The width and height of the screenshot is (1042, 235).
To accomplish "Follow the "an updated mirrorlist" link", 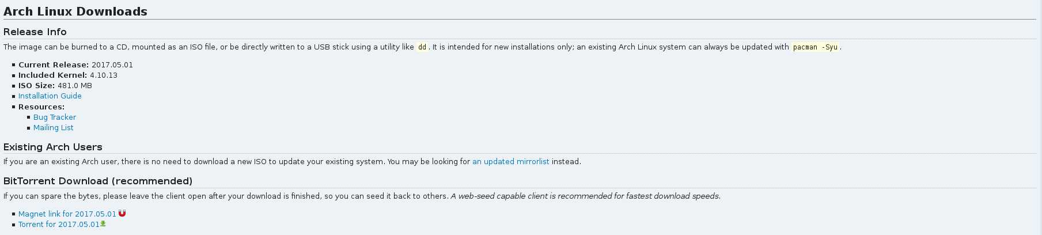I will 510,162.
